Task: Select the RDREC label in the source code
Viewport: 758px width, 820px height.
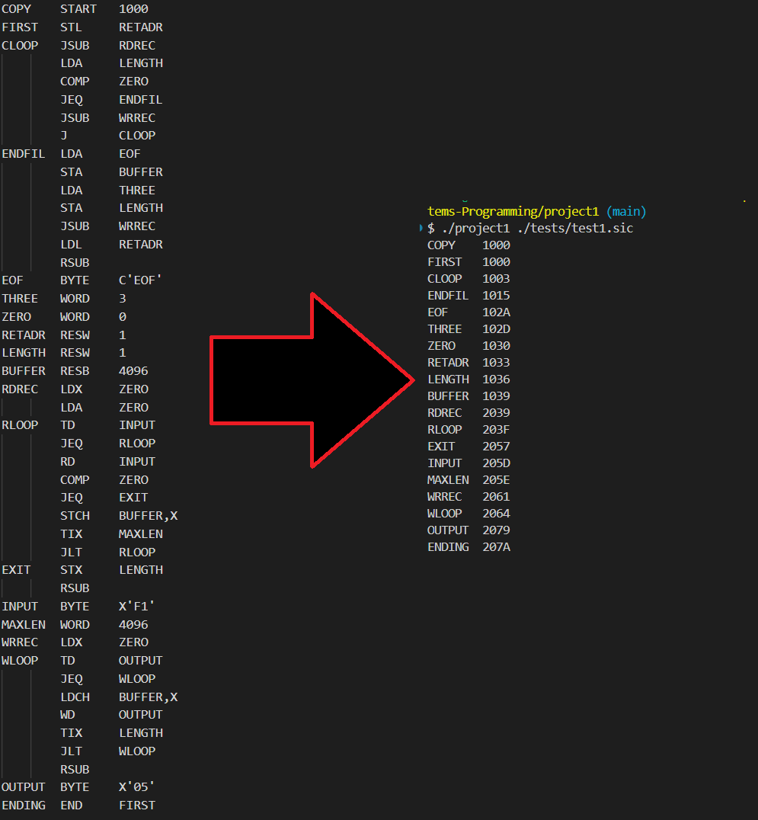Action: pos(20,389)
